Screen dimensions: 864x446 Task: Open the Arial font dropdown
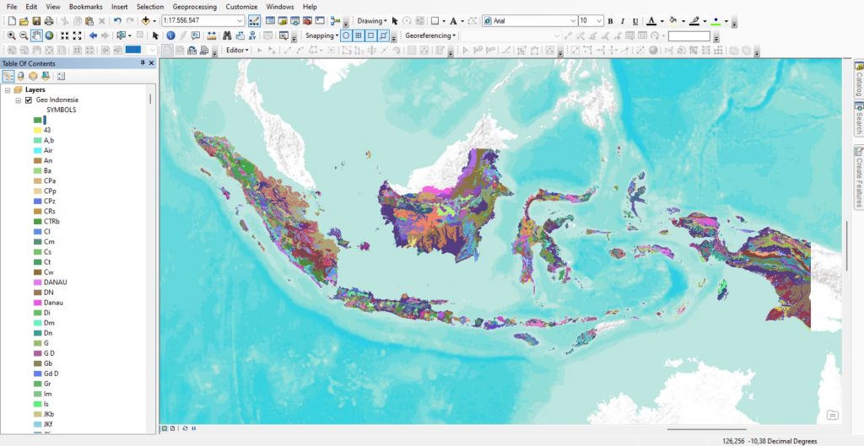(573, 21)
